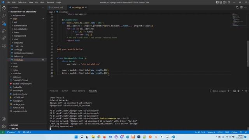Open Run and Debug view
Screen dimensions: 249x140
(x=4, y=31)
